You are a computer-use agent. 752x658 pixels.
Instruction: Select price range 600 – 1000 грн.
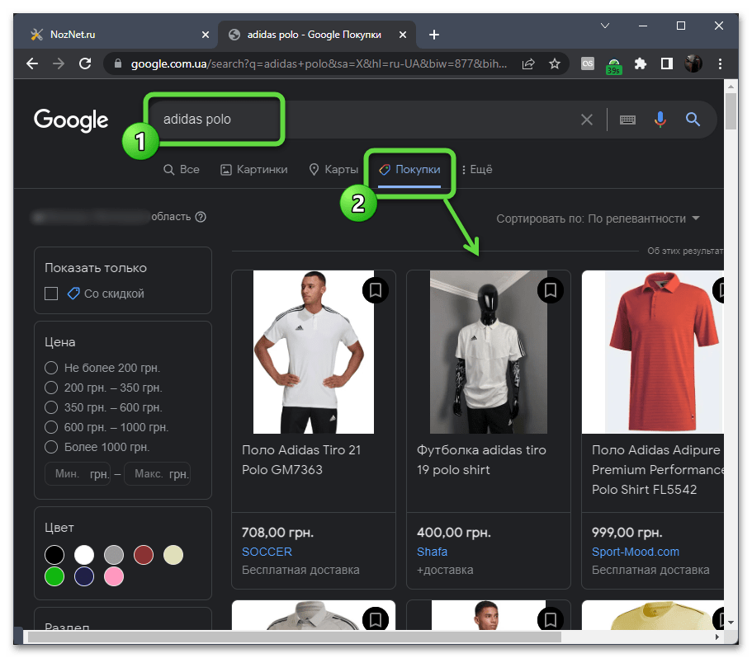[x=51, y=427]
